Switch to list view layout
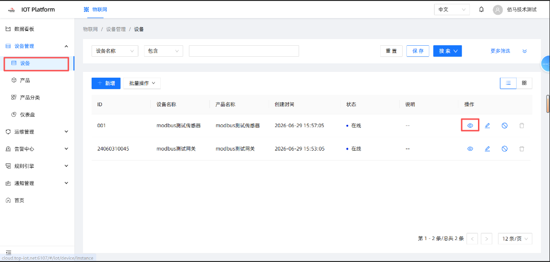 508,83
